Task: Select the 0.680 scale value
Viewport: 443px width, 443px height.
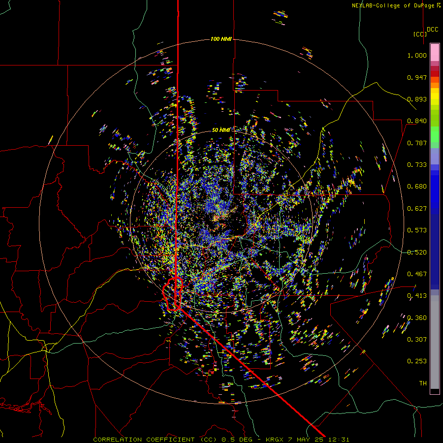Action: 417,187
